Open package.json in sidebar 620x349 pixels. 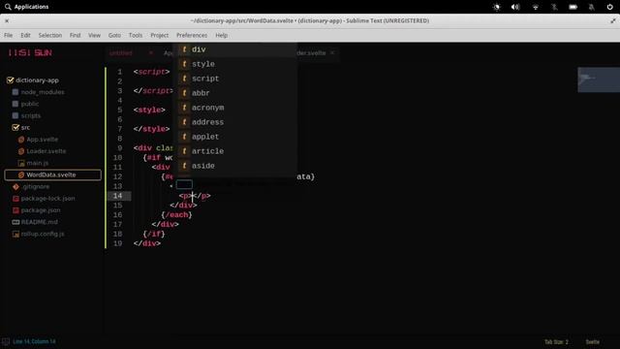pyautogui.click(x=41, y=210)
